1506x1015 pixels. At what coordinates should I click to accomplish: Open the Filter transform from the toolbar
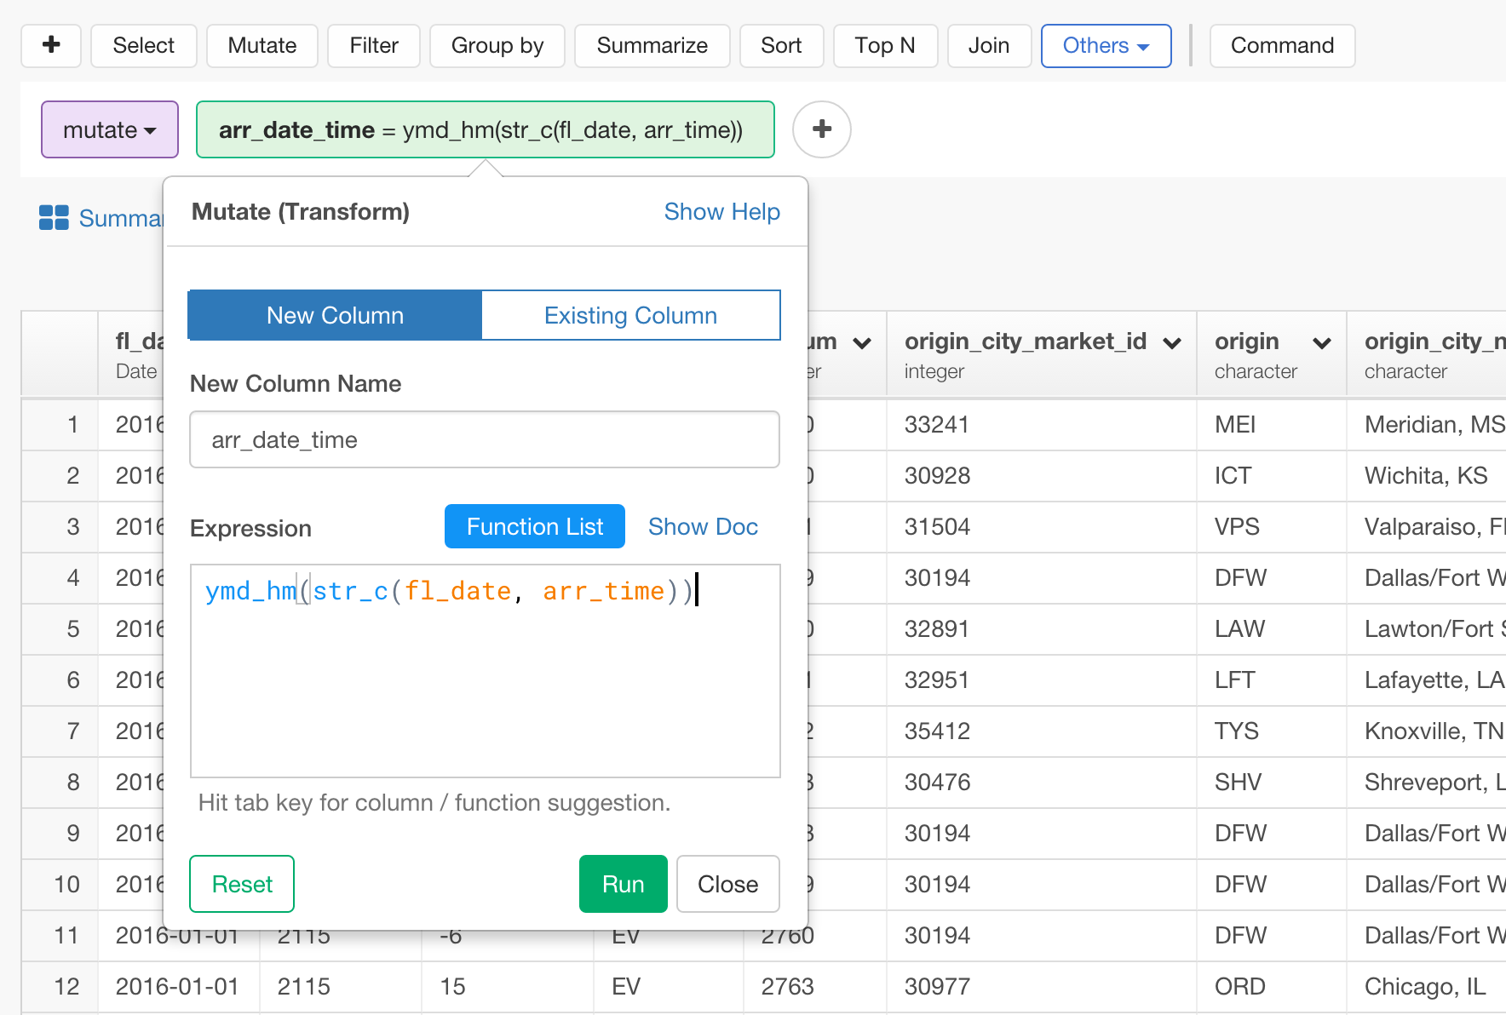373,45
